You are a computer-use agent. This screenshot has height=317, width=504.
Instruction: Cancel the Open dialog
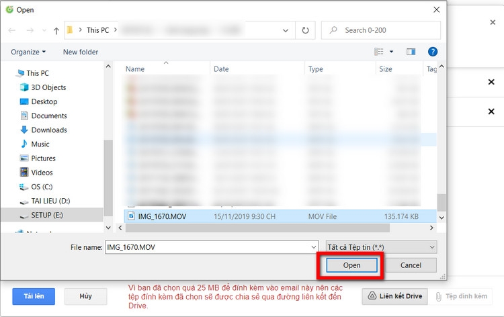pyautogui.click(x=411, y=265)
